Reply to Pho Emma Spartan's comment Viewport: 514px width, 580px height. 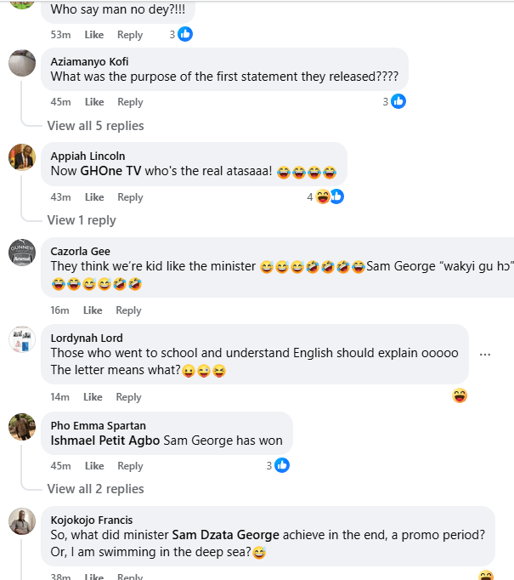pyautogui.click(x=130, y=466)
